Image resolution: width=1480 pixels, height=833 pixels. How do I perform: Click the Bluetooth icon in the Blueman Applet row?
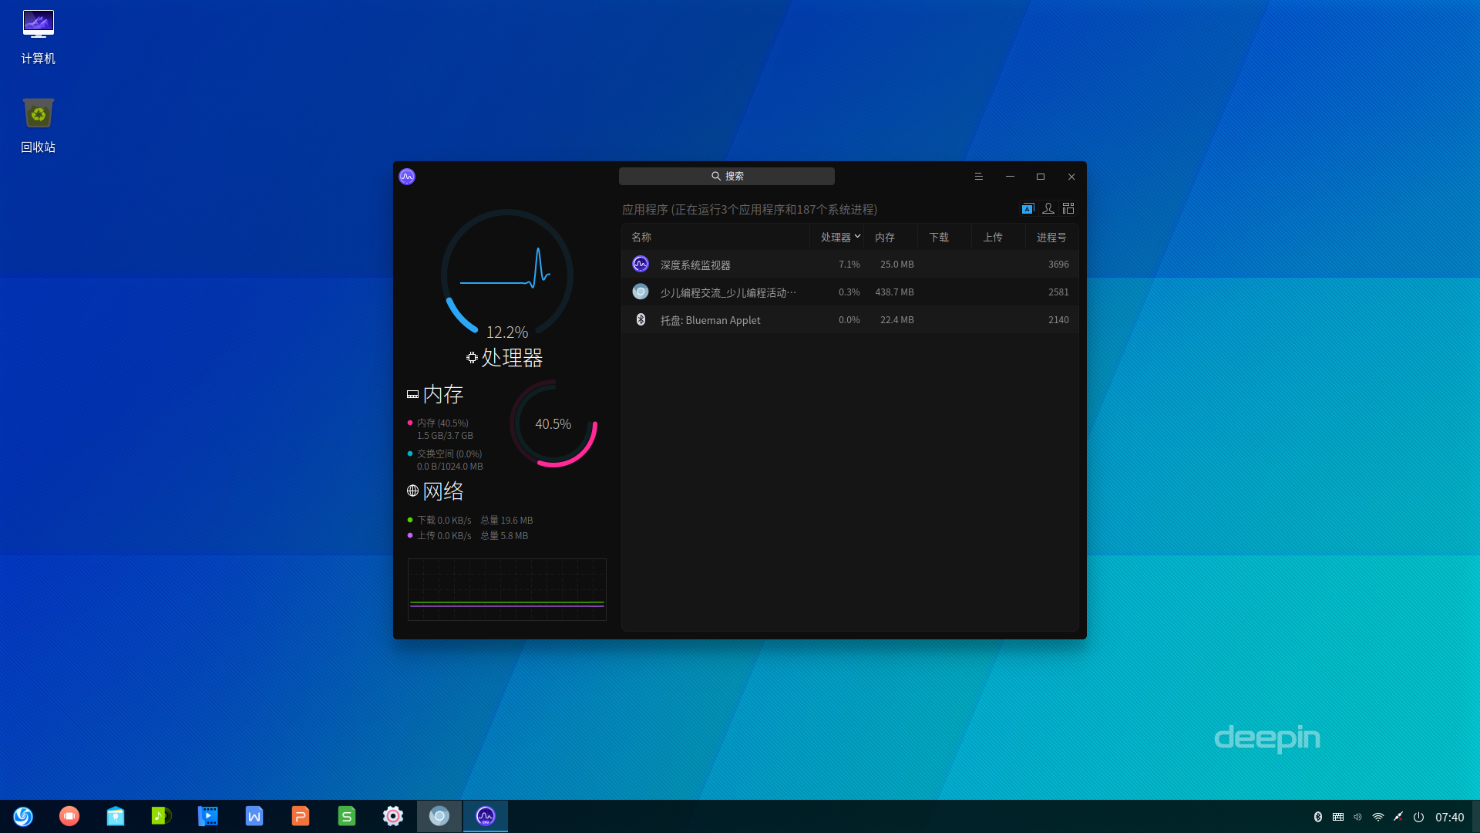tap(641, 320)
